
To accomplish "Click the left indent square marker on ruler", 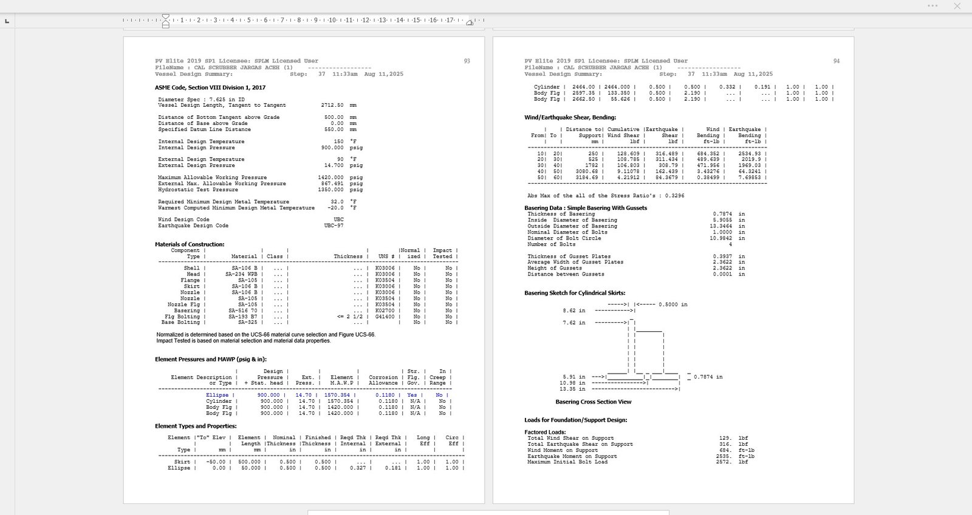I will [166, 26].
